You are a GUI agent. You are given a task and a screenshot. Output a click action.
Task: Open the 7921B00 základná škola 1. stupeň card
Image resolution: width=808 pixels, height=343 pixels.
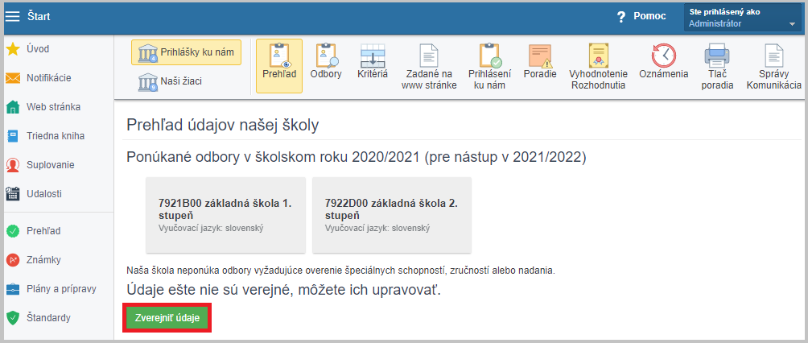coord(225,215)
